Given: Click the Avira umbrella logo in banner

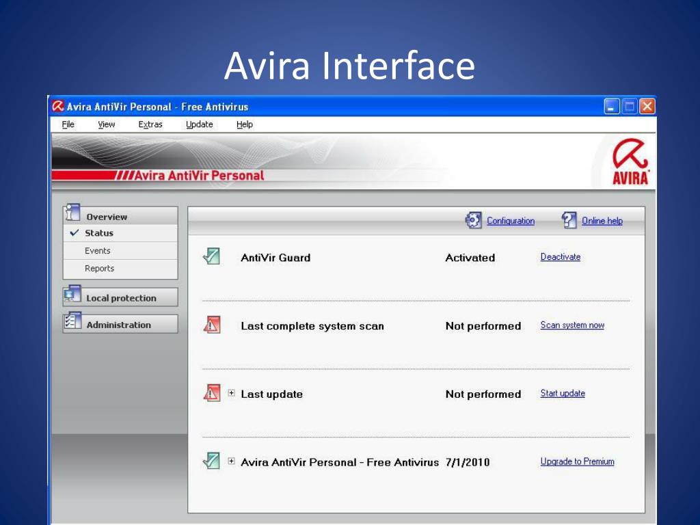Looking at the screenshot, I should point(630,161).
